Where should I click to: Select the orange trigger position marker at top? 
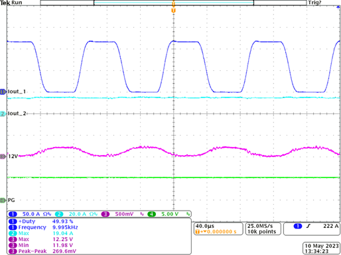pyautogui.click(x=173, y=11)
